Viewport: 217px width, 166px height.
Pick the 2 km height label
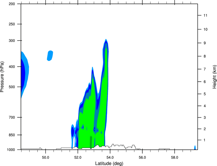(205, 129)
